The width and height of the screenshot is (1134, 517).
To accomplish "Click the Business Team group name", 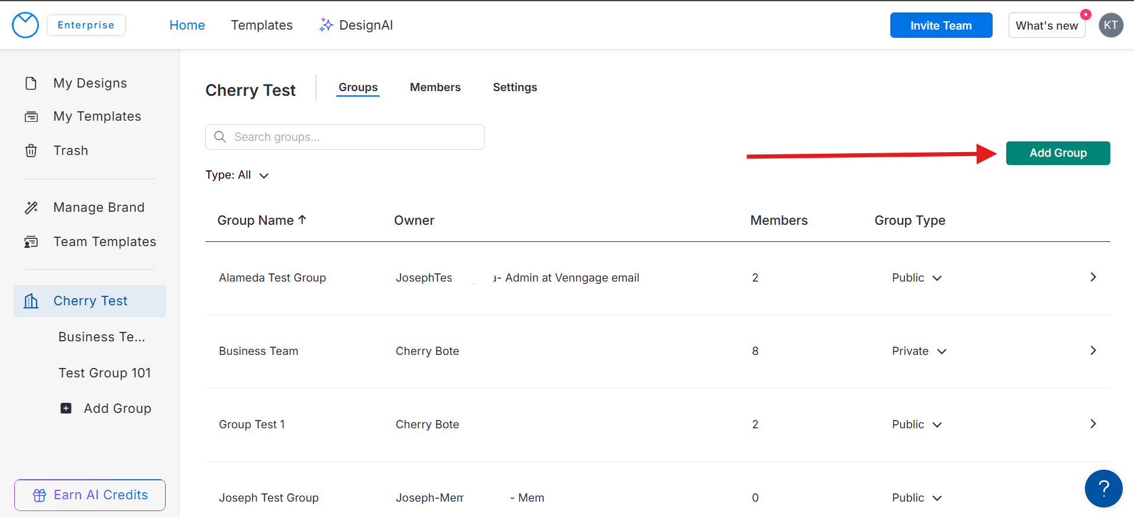I will point(259,351).
